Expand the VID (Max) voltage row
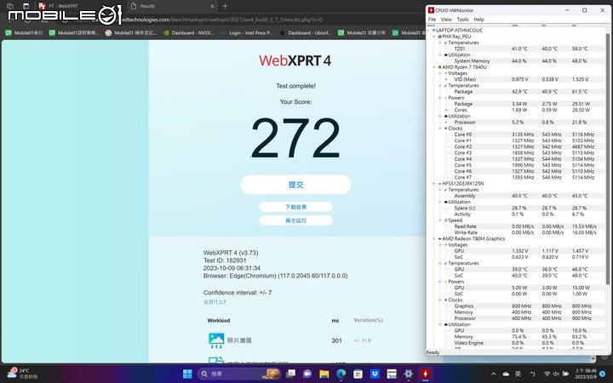Image resolution: width=613 pixels, height=383 pixels. pos(446,79)
